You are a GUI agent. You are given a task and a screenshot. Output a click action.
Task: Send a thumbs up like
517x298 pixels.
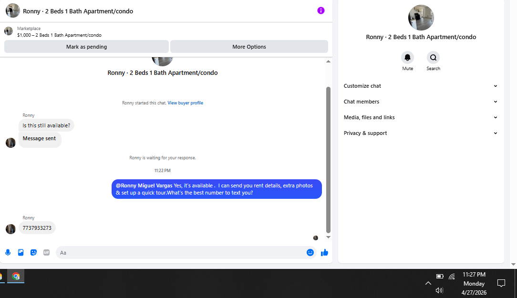click(x=324, y=253)
